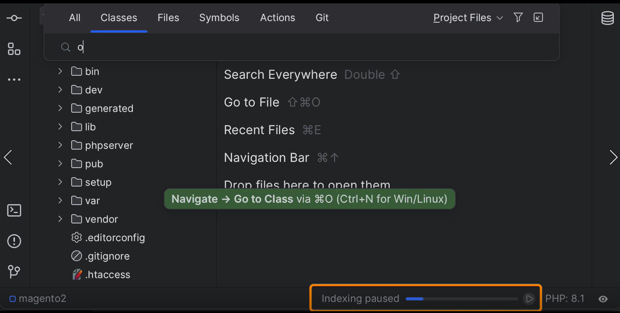Viewport: 620px width, 313px height.
Task: Click the class search input field
Action: 278,47
